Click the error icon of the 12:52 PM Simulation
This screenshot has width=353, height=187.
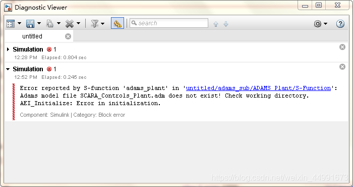click(x=49, y=69)
